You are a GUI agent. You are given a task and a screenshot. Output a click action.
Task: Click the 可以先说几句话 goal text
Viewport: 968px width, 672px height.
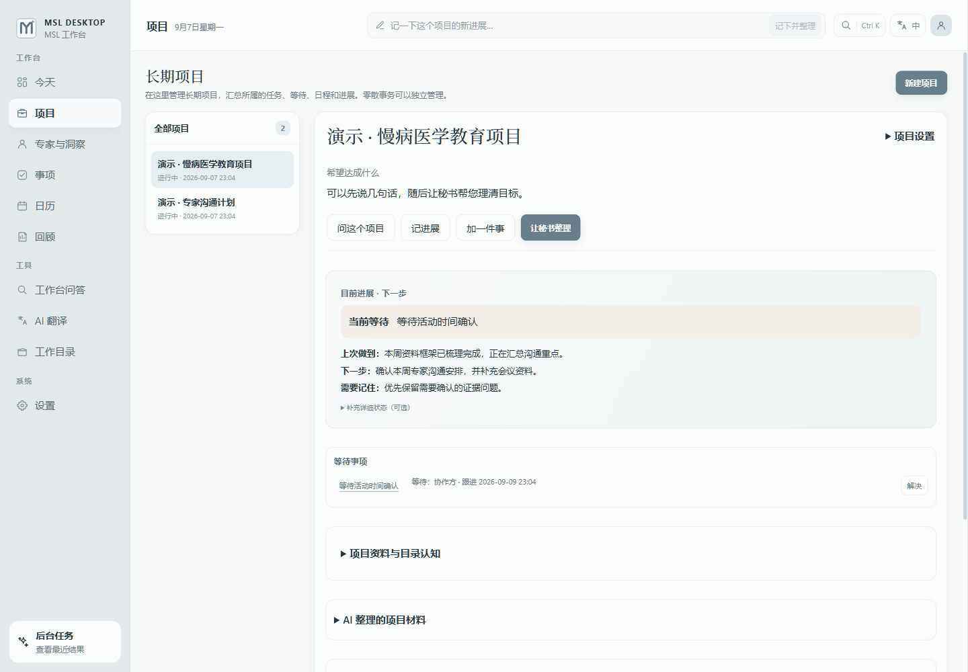(x=428, y=193)
